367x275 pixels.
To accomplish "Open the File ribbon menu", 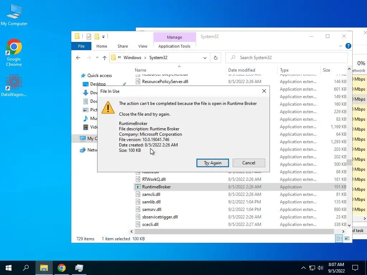I will click(x=81, y=46).
